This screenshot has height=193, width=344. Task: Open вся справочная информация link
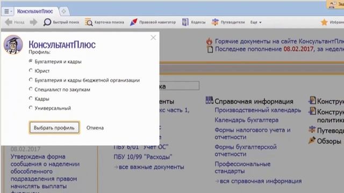[x=261, y=181]
